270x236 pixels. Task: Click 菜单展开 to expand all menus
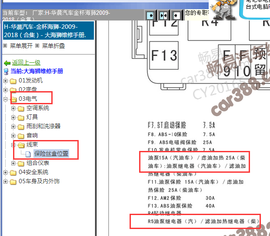pyautogui.click(x=21, y=46)
